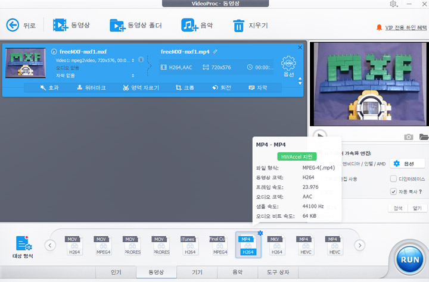Image resolution: width=429 pixels, height=282 pixels.
Task: Move item down with the down arrow
Action: click(300, 83)
